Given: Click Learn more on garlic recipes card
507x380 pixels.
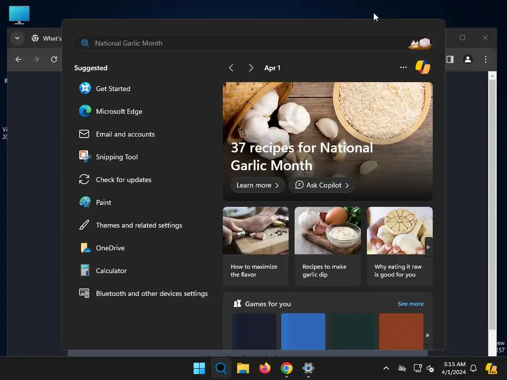Looking at the screenshot, I should (x=257, y=185).
